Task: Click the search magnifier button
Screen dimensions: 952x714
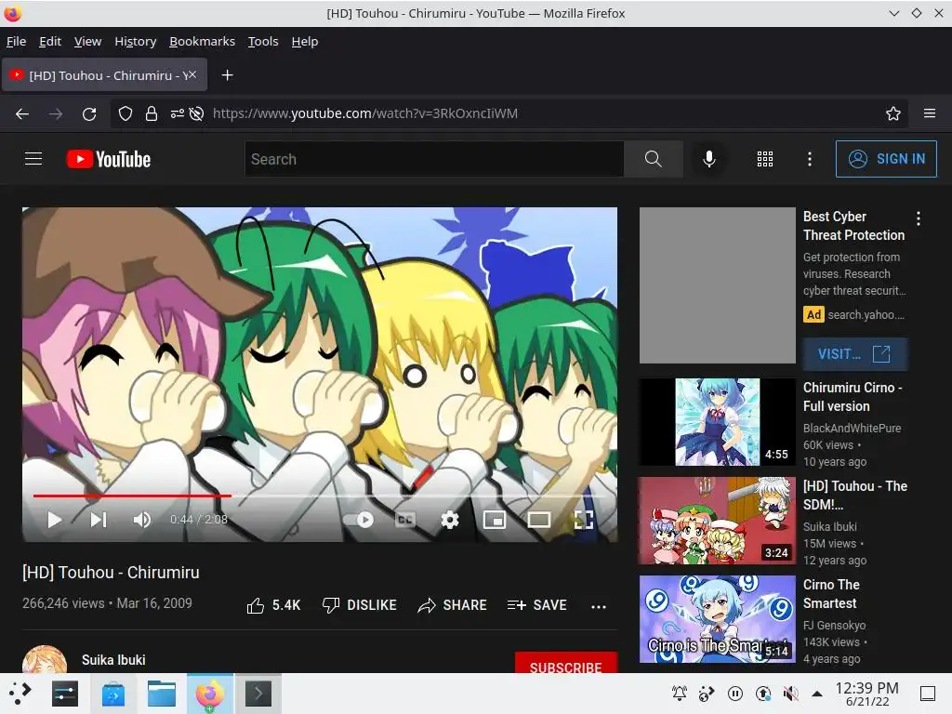Action: tap(654, 159)
